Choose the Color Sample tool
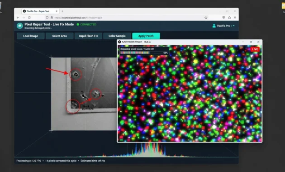Image resolution: width=285 pixels, height=172 pixels. [117, 36]
